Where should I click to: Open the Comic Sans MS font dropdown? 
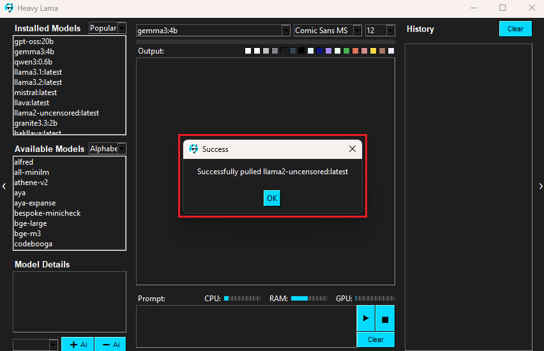[357, 31]
